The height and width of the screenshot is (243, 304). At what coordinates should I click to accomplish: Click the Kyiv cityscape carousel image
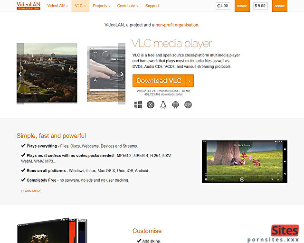47,73
